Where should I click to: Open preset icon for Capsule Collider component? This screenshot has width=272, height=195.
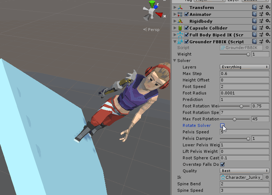[261, 28]
